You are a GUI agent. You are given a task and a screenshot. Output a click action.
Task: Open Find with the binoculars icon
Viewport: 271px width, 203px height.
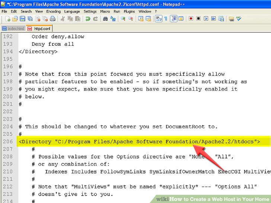(x=105, y=19)
